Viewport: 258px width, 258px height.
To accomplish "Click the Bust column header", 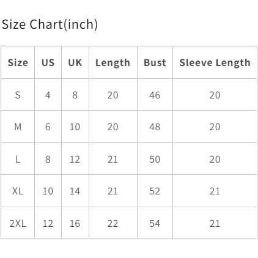I will 155,62.
